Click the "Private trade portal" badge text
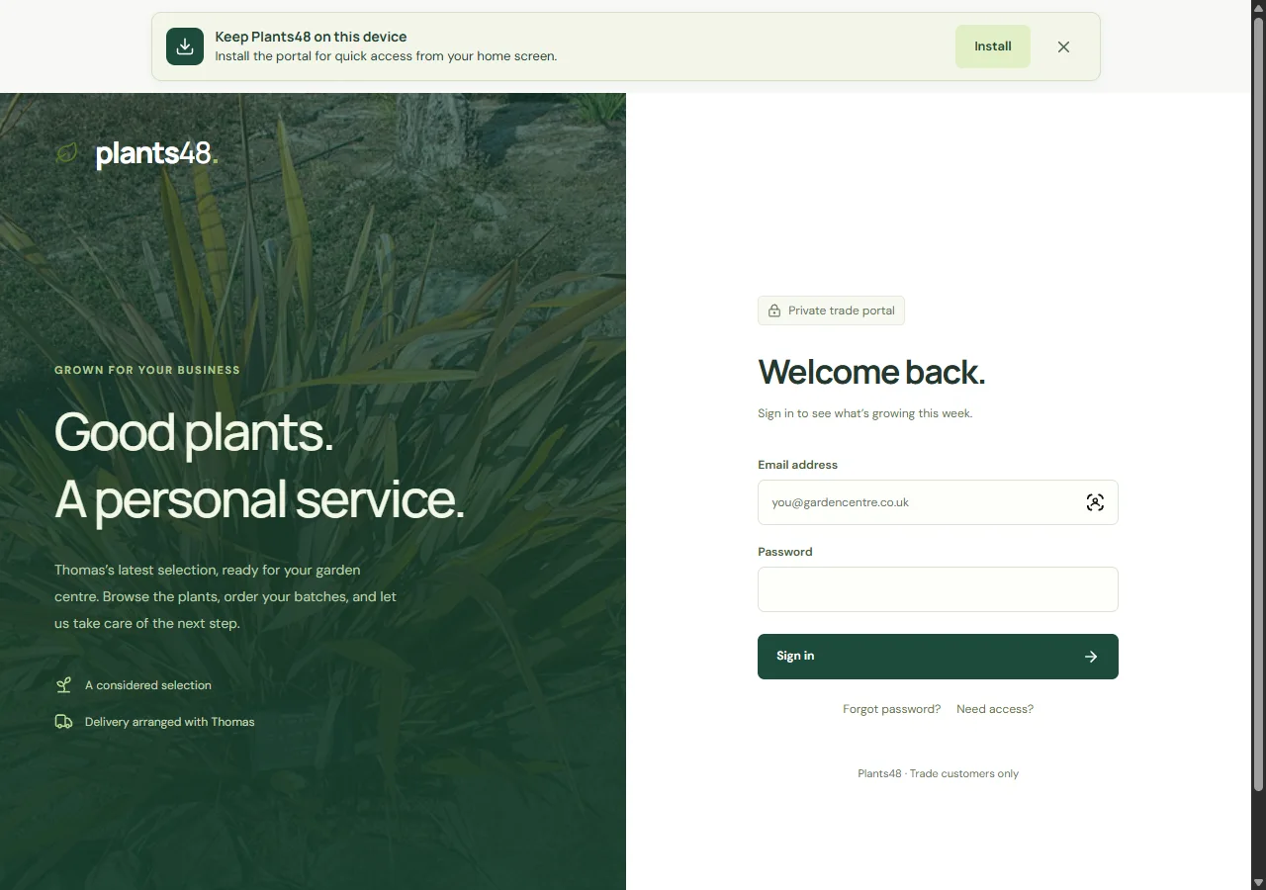Image resolution: width=1266 pixels, height=890 pixels. pos(841,311)
